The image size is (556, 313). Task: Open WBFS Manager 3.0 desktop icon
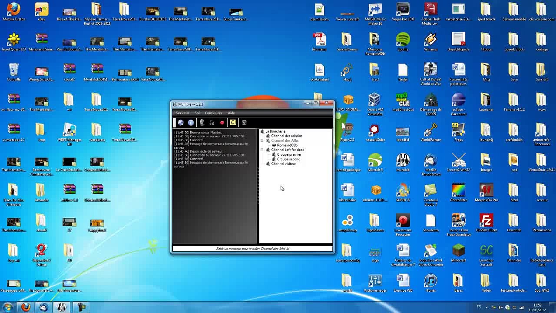69,134
